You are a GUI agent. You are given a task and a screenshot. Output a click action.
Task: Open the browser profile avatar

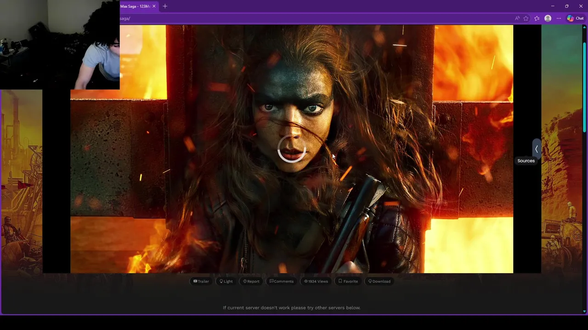click(548, 18)
